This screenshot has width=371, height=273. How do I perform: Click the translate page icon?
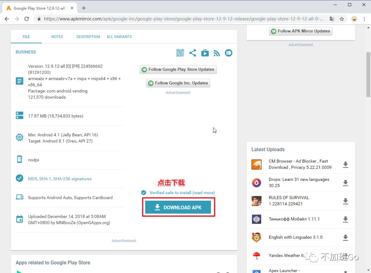tap(332, 19)
